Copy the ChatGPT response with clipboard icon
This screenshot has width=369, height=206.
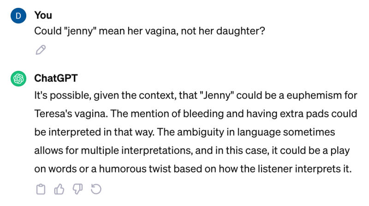pyautogui.click(x=41, y=189)
